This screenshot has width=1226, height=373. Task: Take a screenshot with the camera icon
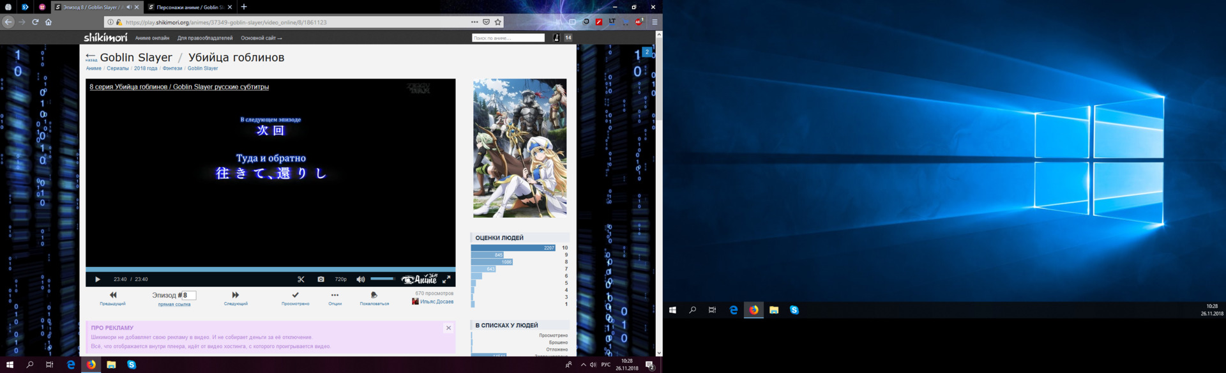click(x=321, y=279)
